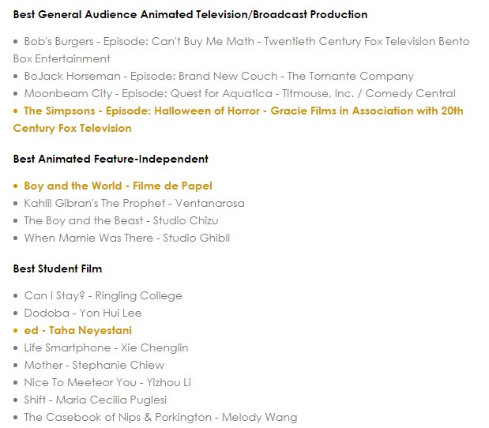Select Life Smartphone by Xie Chenglin
This screenshot has height=428, width=489.
pyautogui.click(x=106, y=347)
